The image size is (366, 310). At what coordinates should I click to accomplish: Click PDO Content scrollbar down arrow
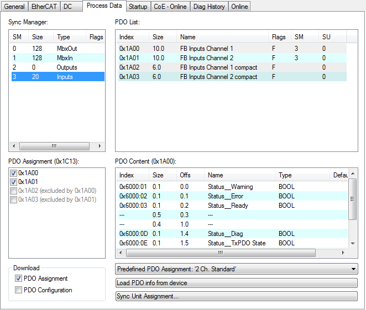353,244
